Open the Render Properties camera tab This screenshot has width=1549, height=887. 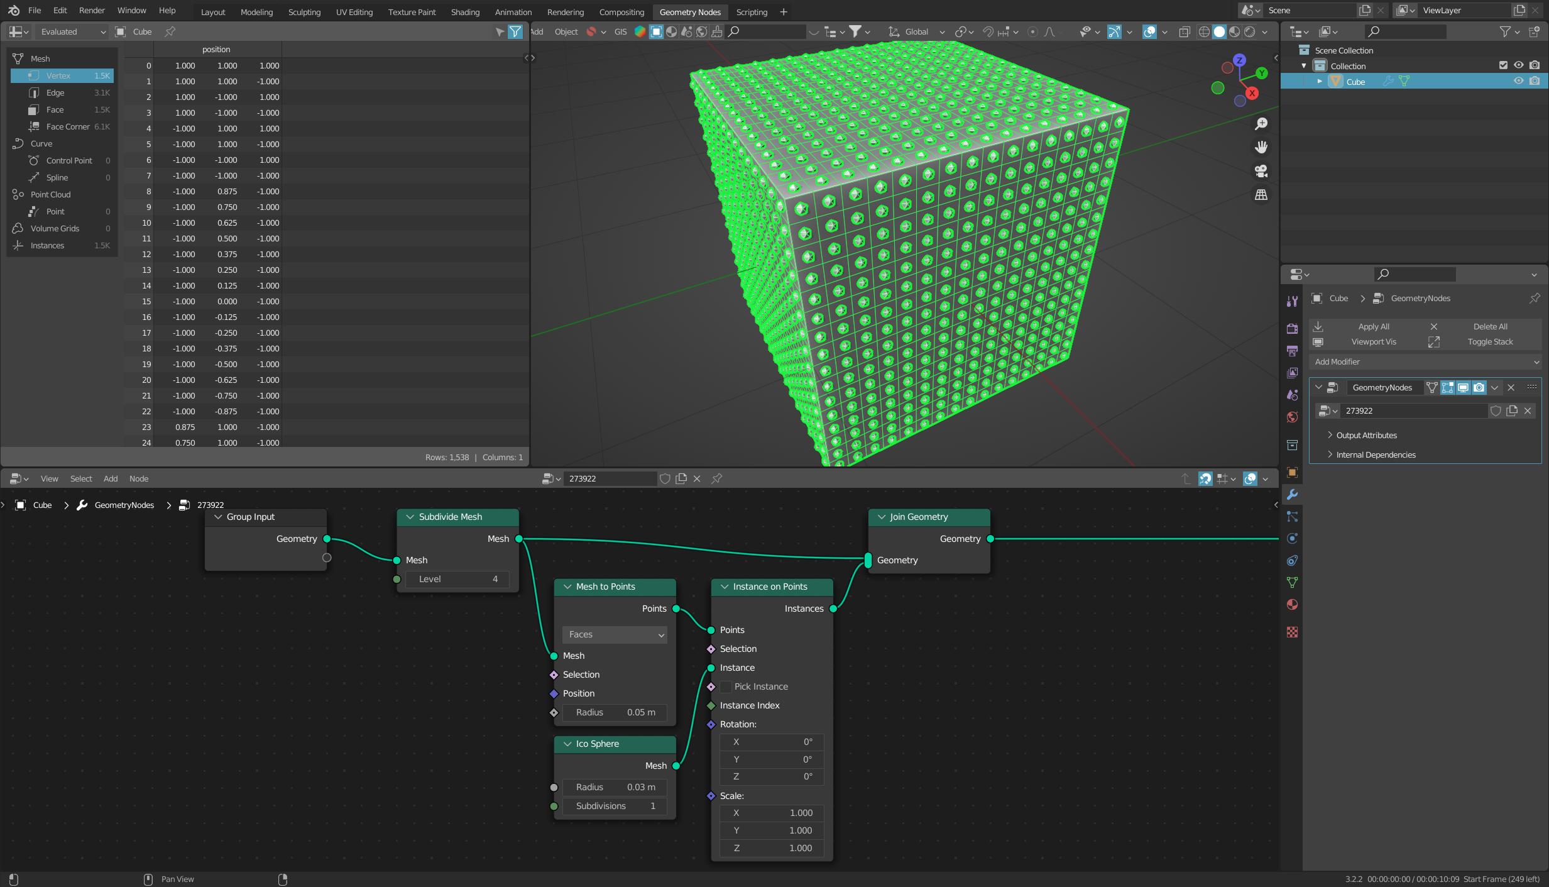[1293, 329]
